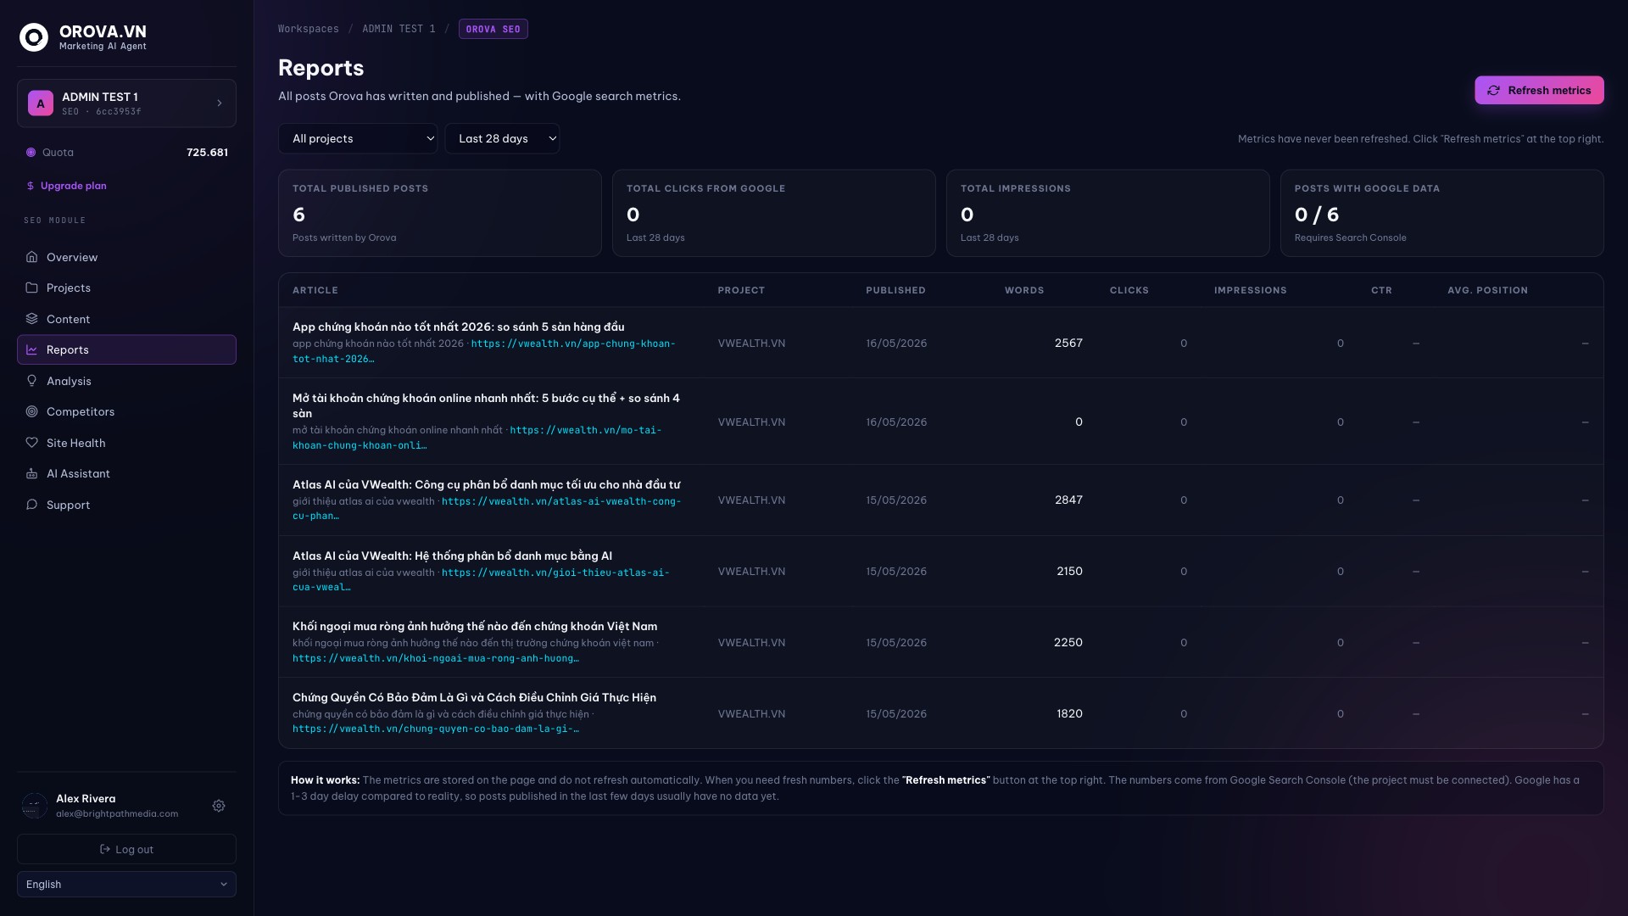Open the chung-quyen-co-bao-dam article URL
Screen dimensions: 1628x916
436,729
